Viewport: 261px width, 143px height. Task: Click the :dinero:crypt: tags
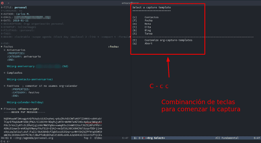point(28,109)
